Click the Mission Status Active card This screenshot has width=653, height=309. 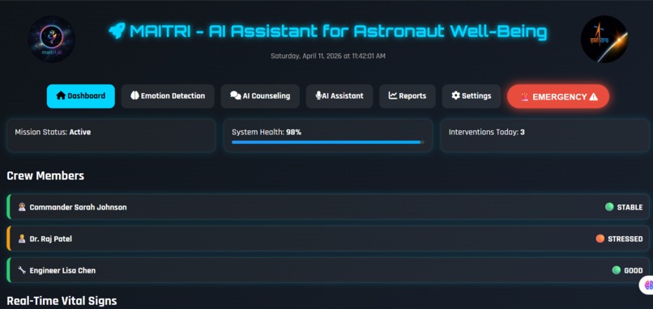coord(111,136)
